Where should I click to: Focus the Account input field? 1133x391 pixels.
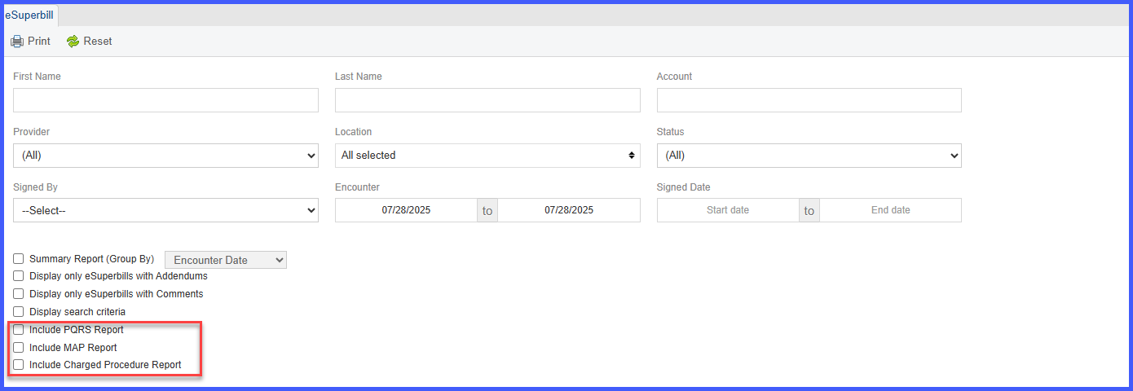[x=809, y=100]
